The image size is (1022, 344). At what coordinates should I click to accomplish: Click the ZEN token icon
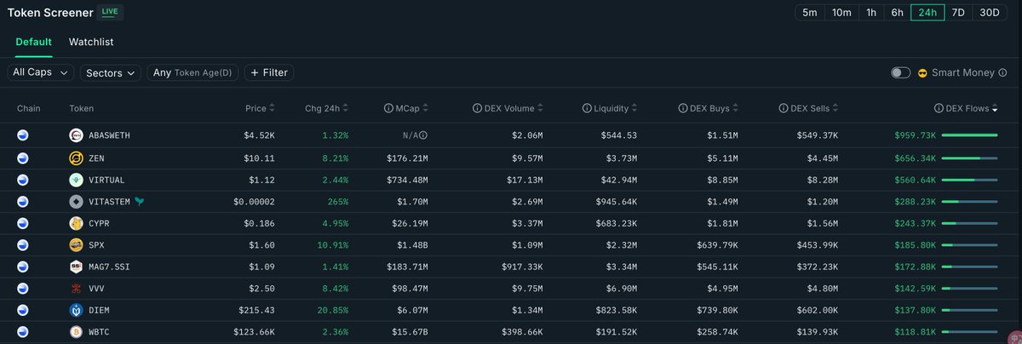75,158
